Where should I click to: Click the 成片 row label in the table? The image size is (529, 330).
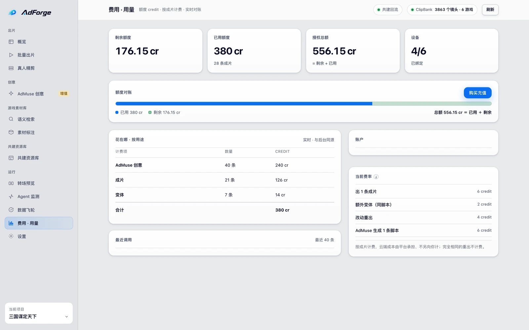pyautogui.click(x=119, y=180)
